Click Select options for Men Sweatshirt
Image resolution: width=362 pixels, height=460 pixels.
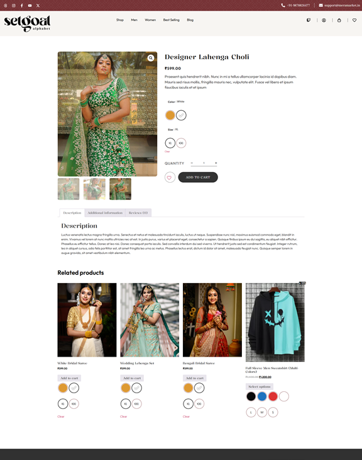(x=260, y=386)
